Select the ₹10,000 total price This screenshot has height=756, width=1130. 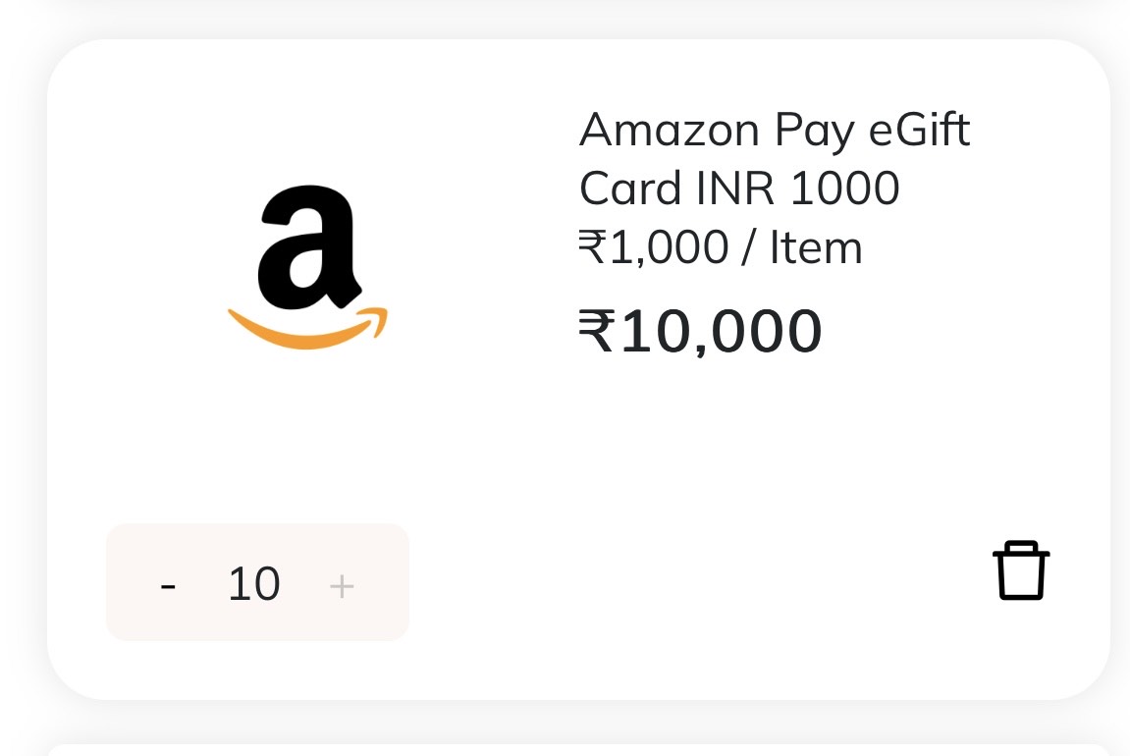click(700, 331)
